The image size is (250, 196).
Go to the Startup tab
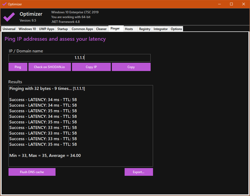coord(63,29)
